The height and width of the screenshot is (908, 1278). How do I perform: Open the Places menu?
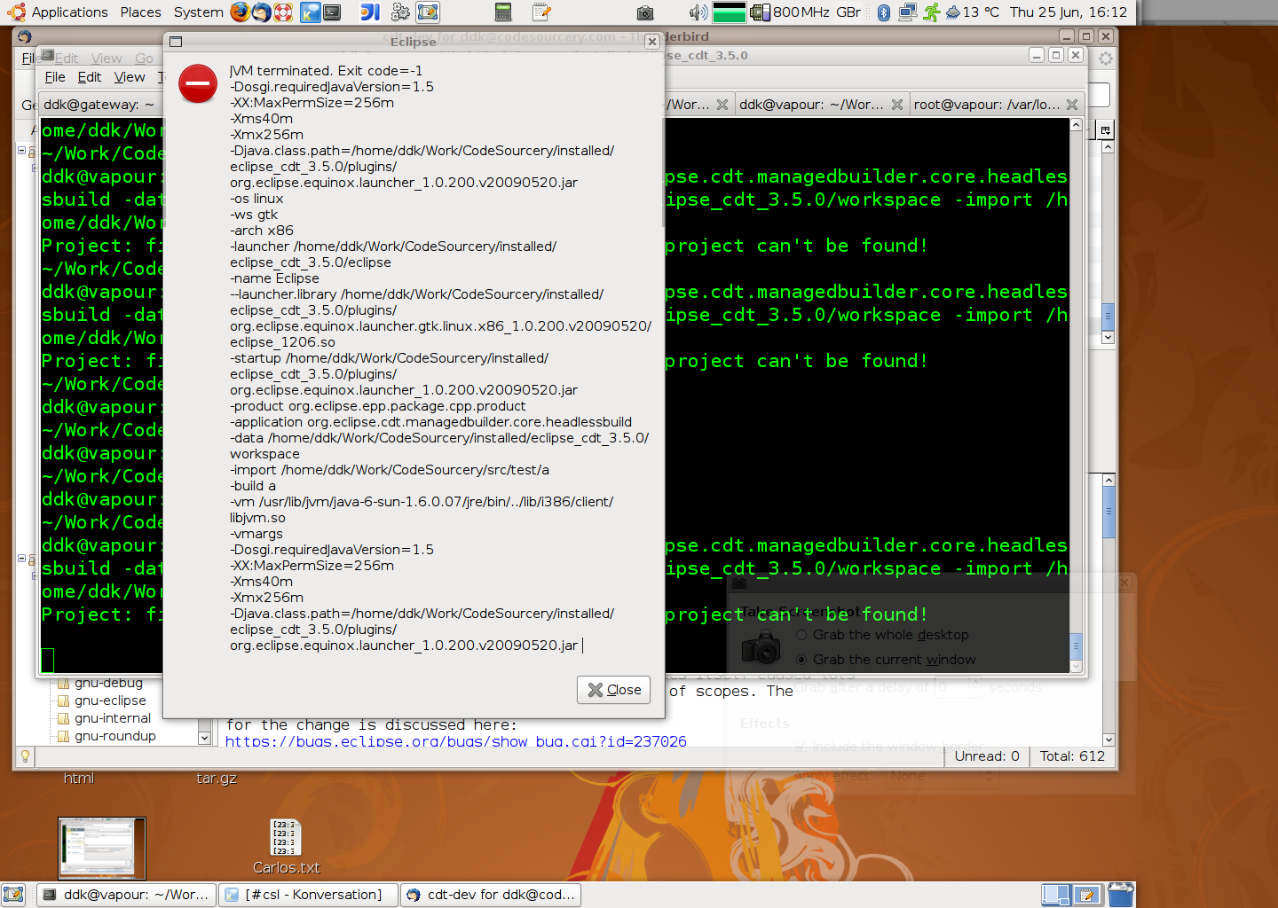[x=140, y=12]
